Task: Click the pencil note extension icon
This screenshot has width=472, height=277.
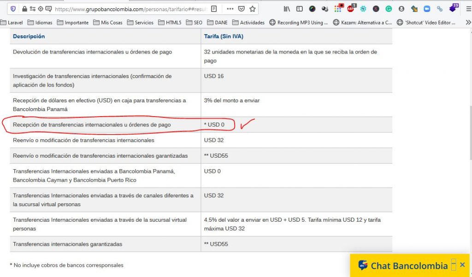Action: coord(414,9)
